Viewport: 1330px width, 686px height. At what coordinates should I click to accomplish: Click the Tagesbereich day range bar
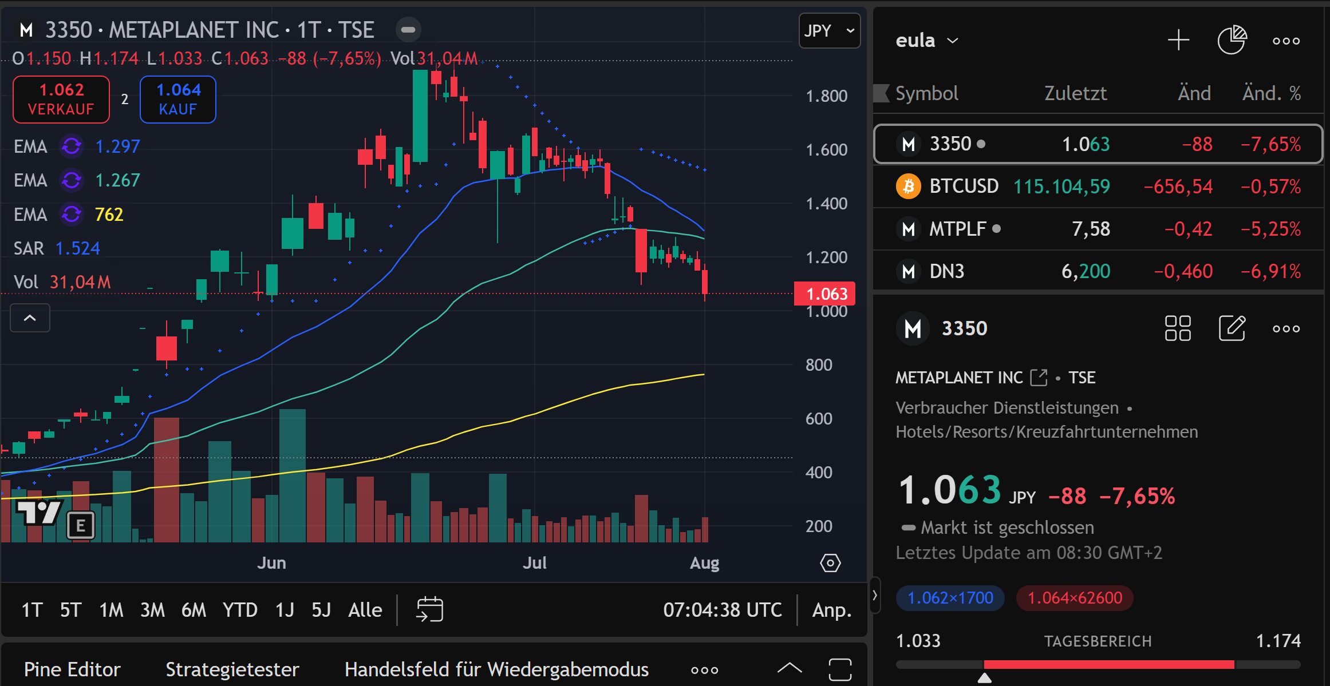[1098, 664]
